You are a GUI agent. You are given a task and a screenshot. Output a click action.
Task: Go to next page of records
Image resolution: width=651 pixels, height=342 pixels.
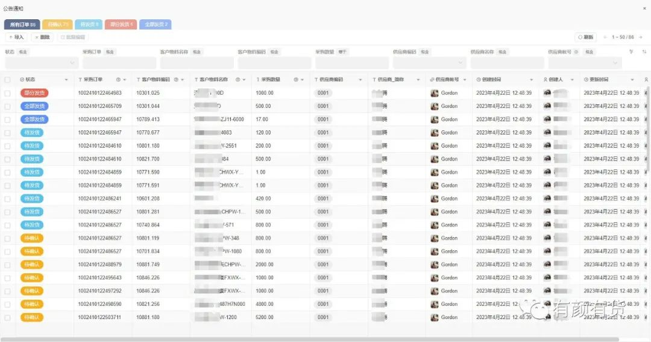[641, 37]
